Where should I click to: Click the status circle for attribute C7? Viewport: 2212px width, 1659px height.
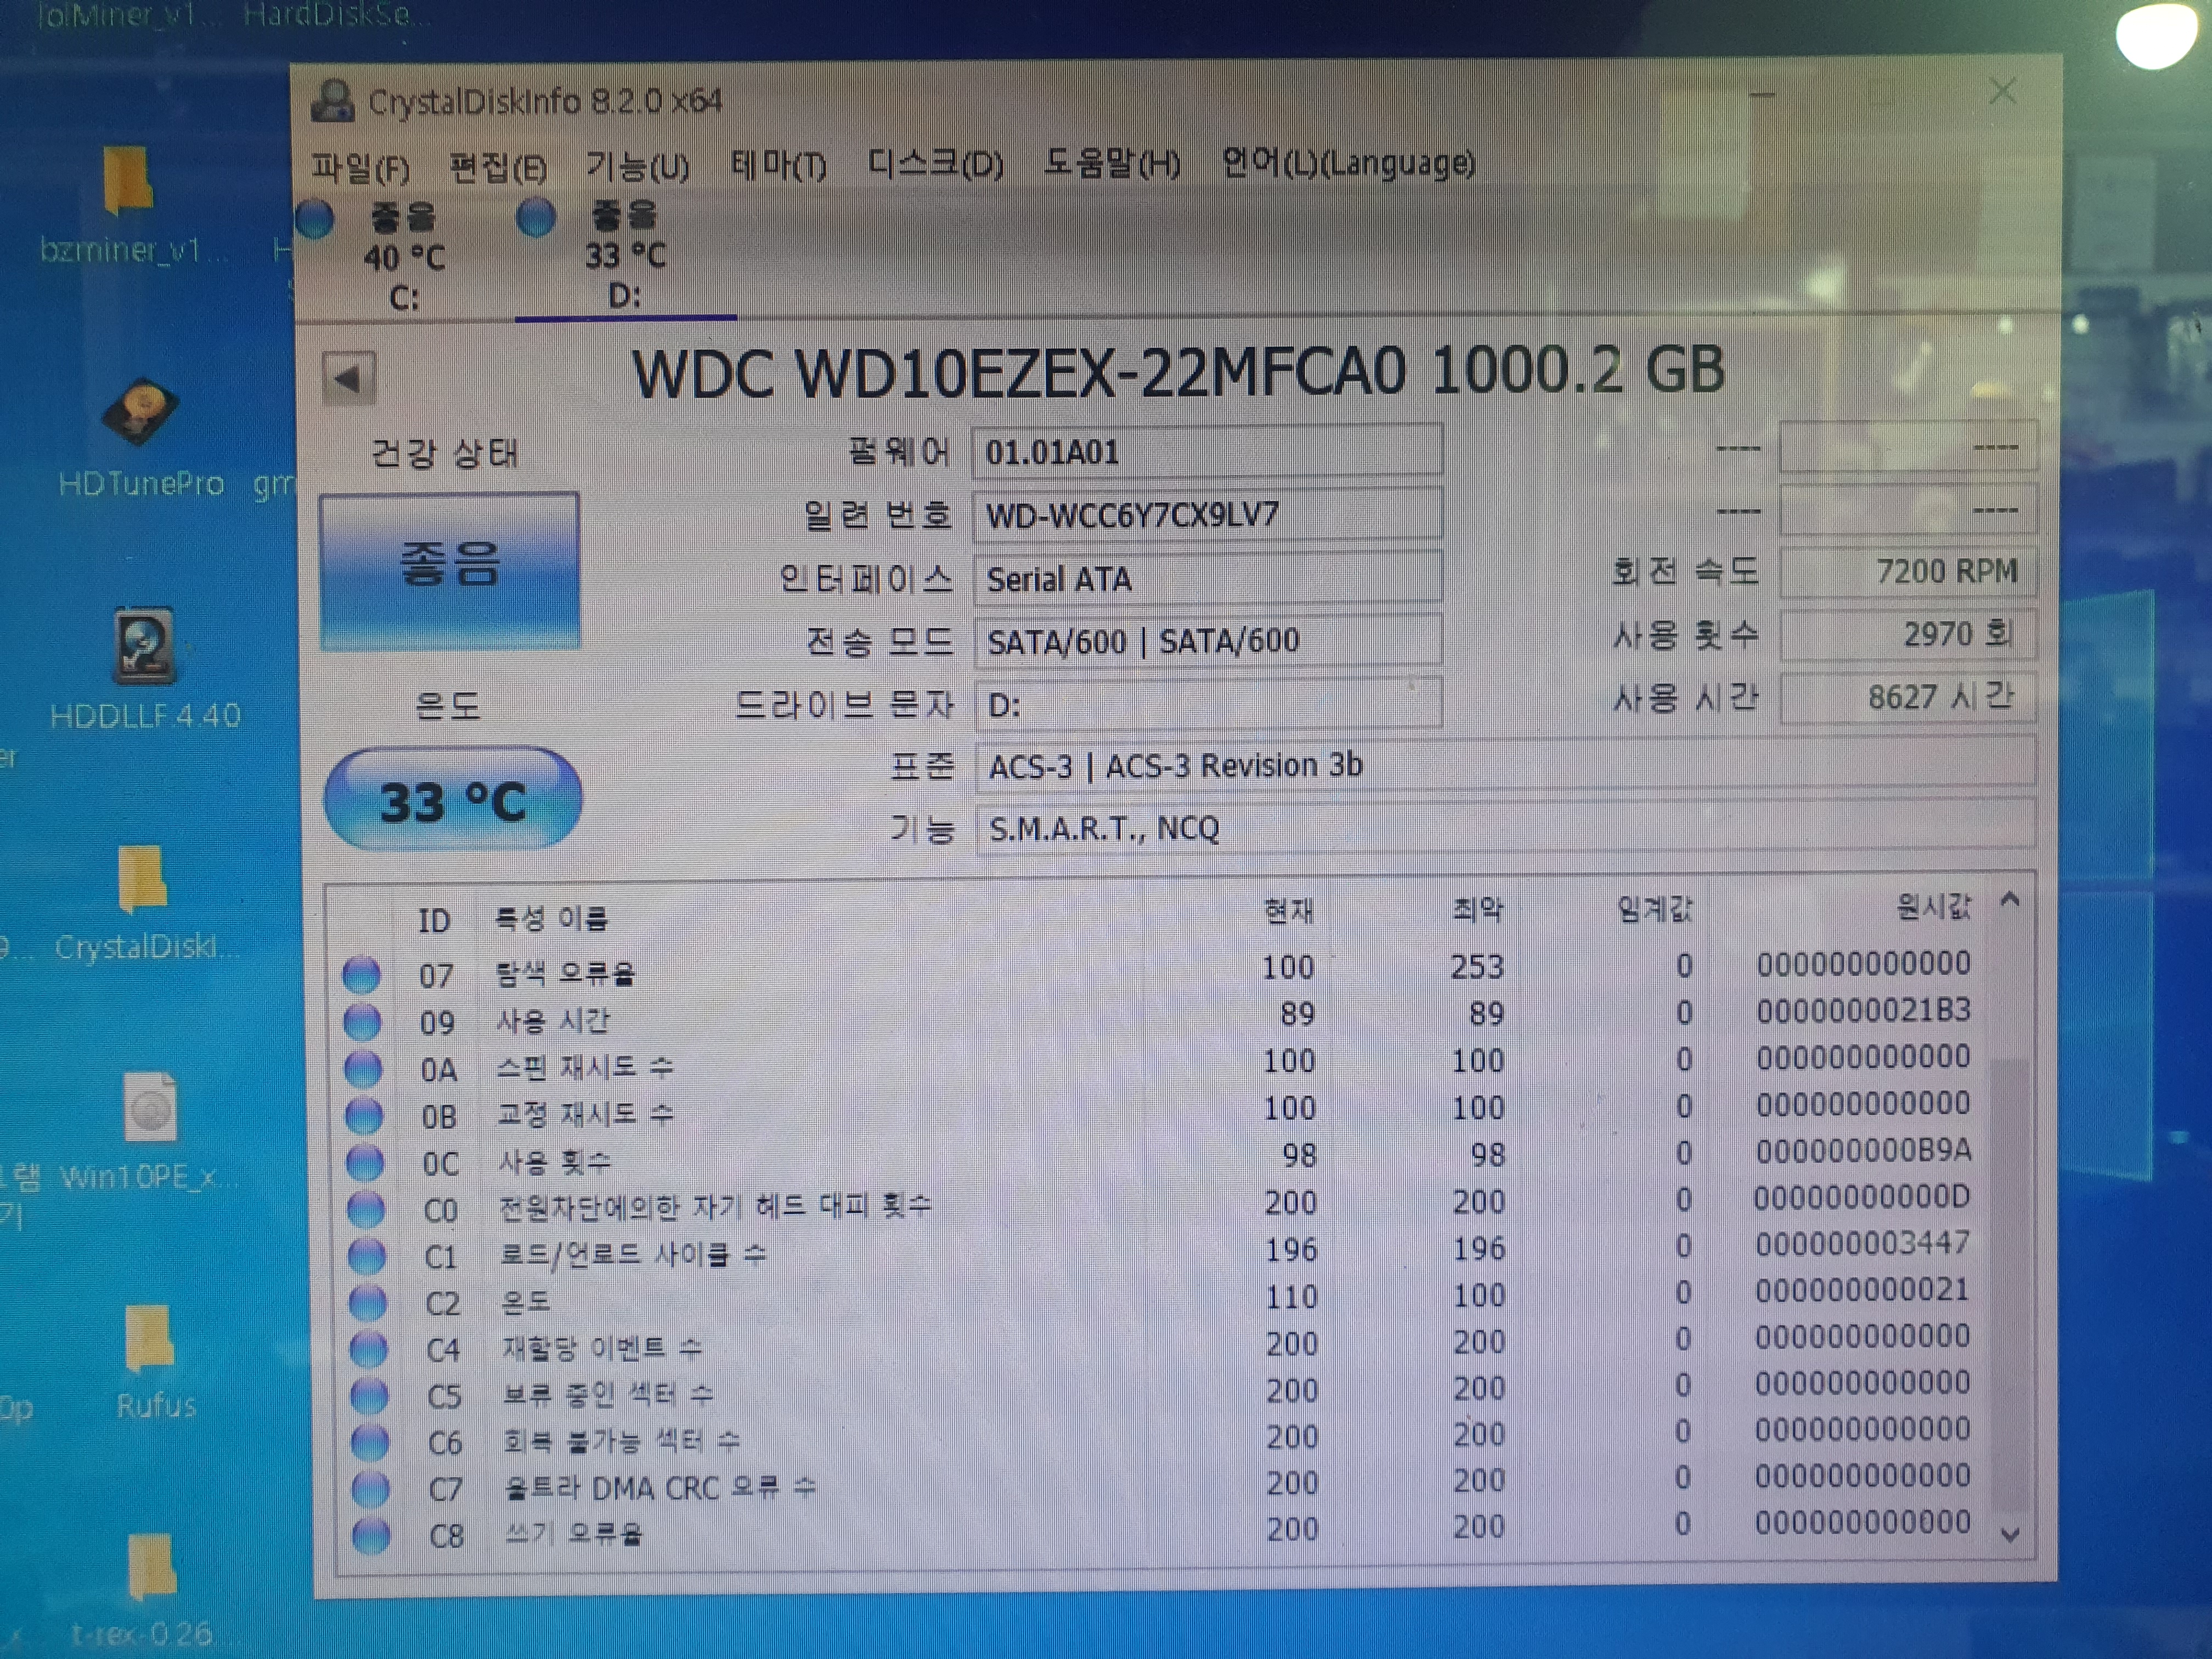(371, 1489)
